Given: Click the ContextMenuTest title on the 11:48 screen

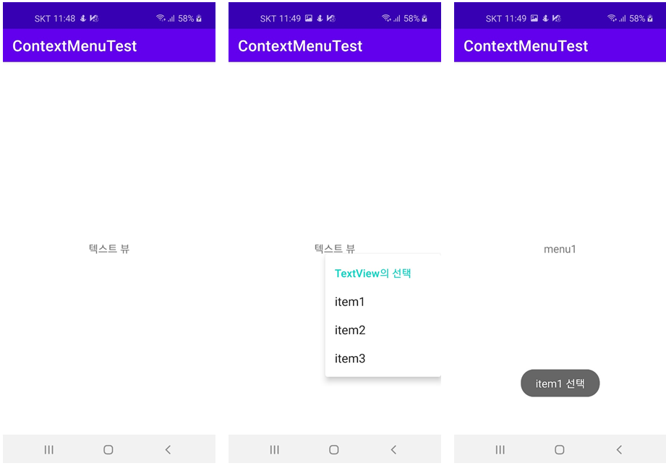Looking at the screenshot, I should [x=74, y=46].
